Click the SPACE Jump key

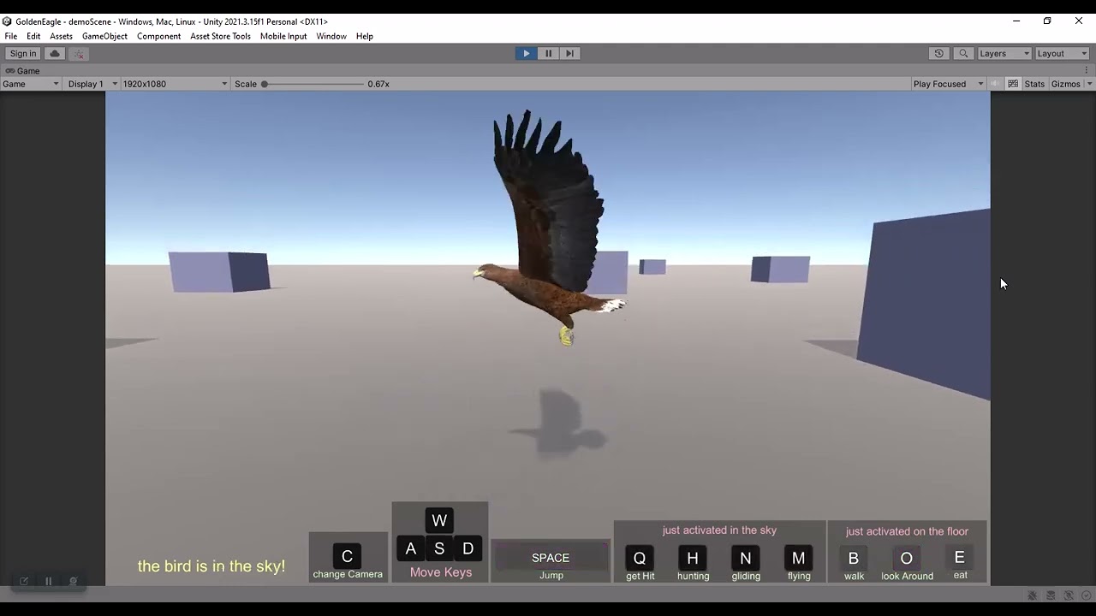pos(551,558)
